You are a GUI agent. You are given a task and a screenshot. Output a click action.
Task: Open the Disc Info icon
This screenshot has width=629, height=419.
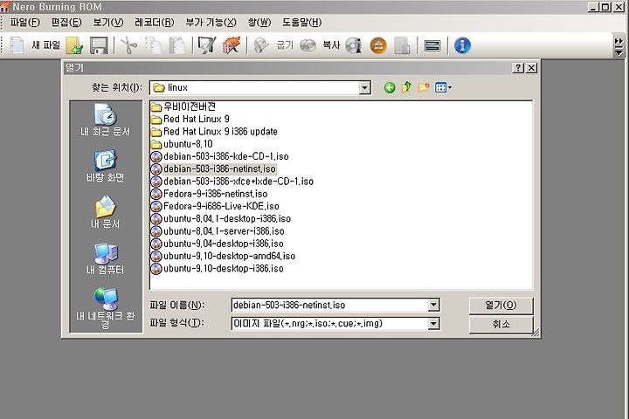point(354,45)
